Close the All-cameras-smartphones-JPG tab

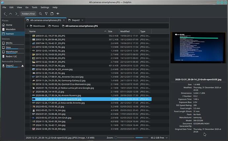[x=64, y=20]
